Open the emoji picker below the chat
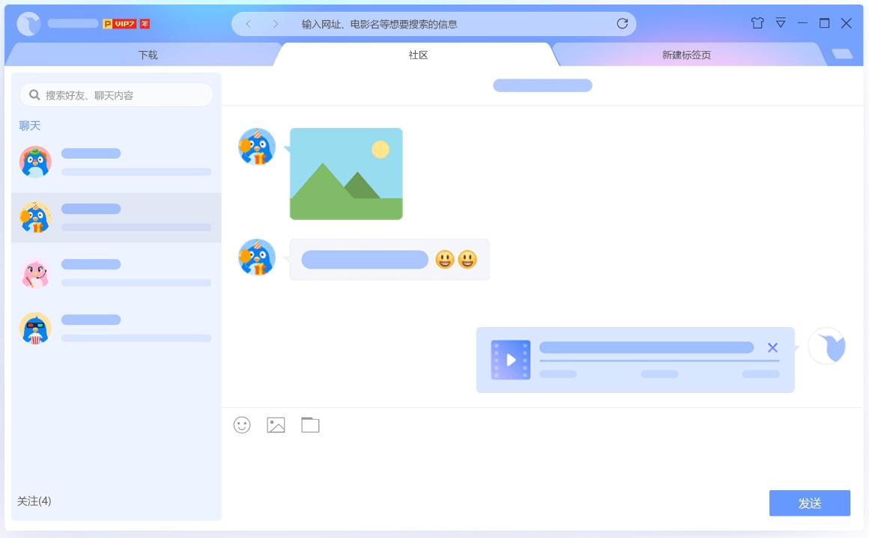Screen dimensions: 869x538 pyautogui.click(x=242, y=424)
